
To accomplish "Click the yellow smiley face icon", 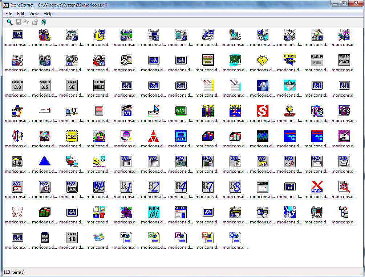I will [x=262, y=60].
